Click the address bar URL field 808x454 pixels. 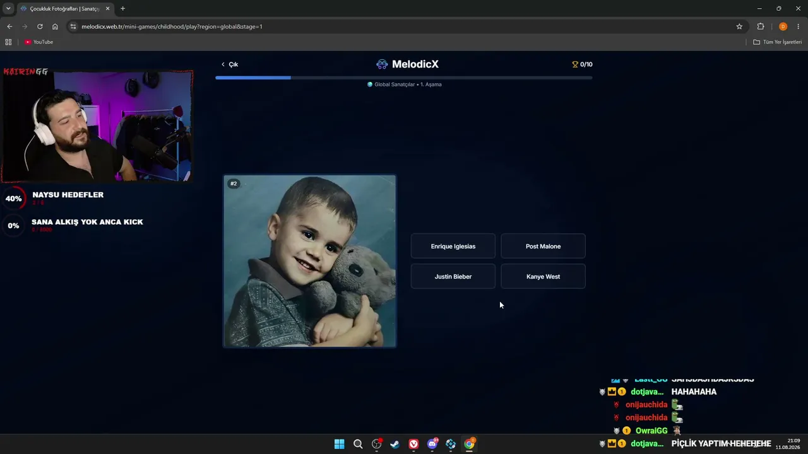point(404,26)
